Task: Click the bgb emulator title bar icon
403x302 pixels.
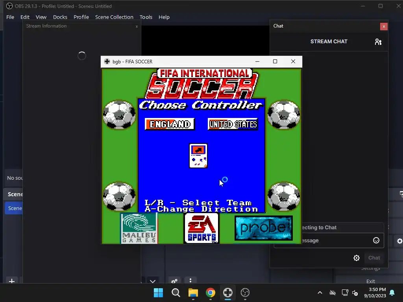Action: 107,61
